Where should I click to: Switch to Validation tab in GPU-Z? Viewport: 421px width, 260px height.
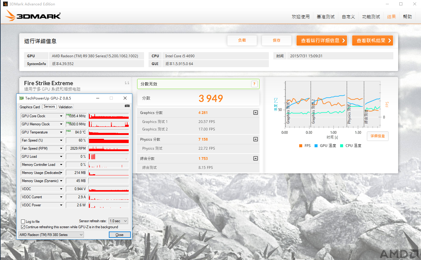click(x=66, y=107)
